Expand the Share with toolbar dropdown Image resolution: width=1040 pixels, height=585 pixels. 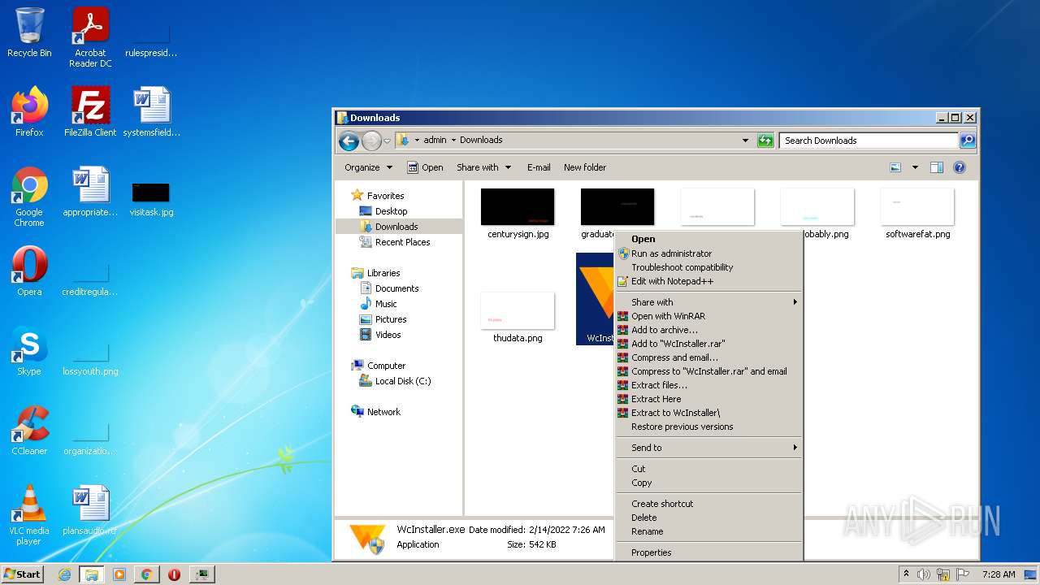click(483, 167)
